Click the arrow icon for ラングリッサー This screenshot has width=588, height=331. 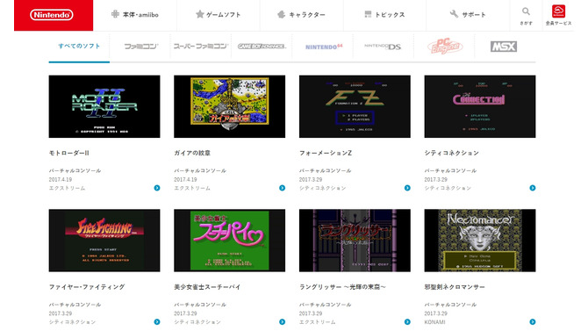(x=407, y=322)
